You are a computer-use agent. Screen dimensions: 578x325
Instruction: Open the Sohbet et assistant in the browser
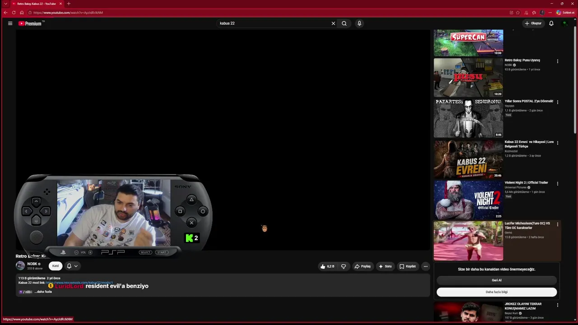pos(565,13)
